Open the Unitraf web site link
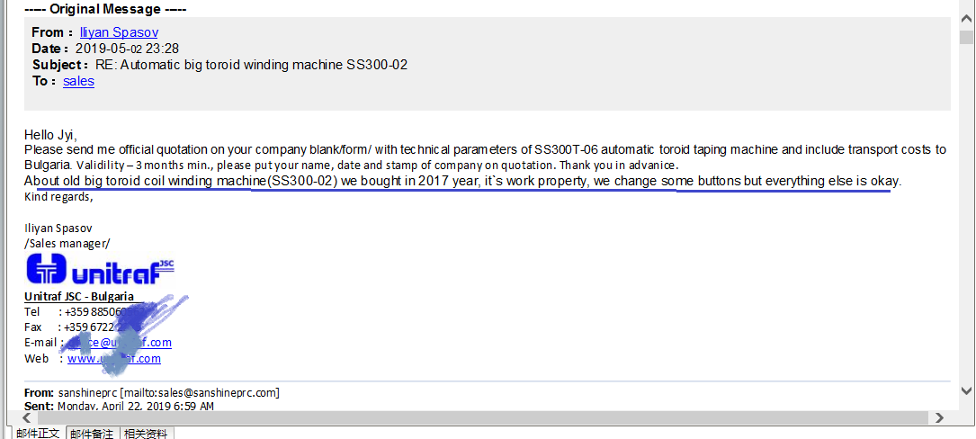Image resolution: width=976 pixels, height=439 pixels. pyautogui.click(x=114, y=359)
